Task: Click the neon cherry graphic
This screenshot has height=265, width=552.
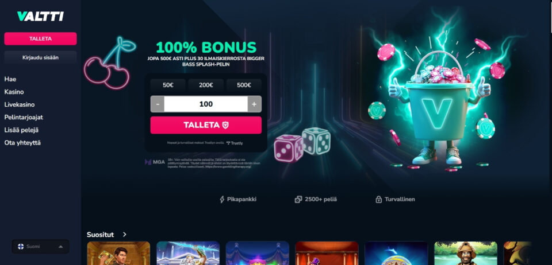Action: pyautogui.click(x=109, y=63)
